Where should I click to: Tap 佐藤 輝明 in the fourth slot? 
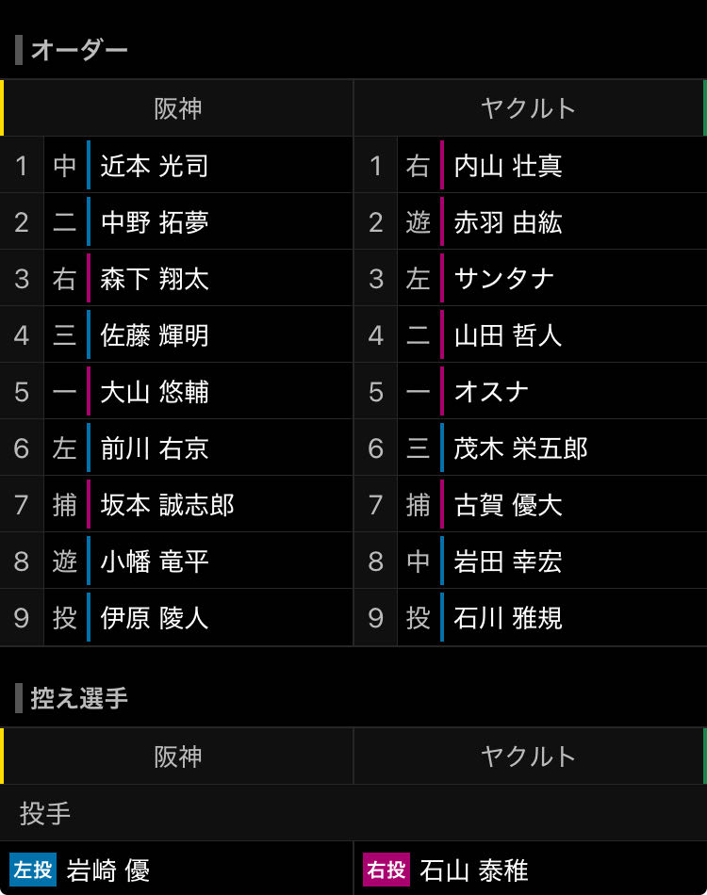155,335
